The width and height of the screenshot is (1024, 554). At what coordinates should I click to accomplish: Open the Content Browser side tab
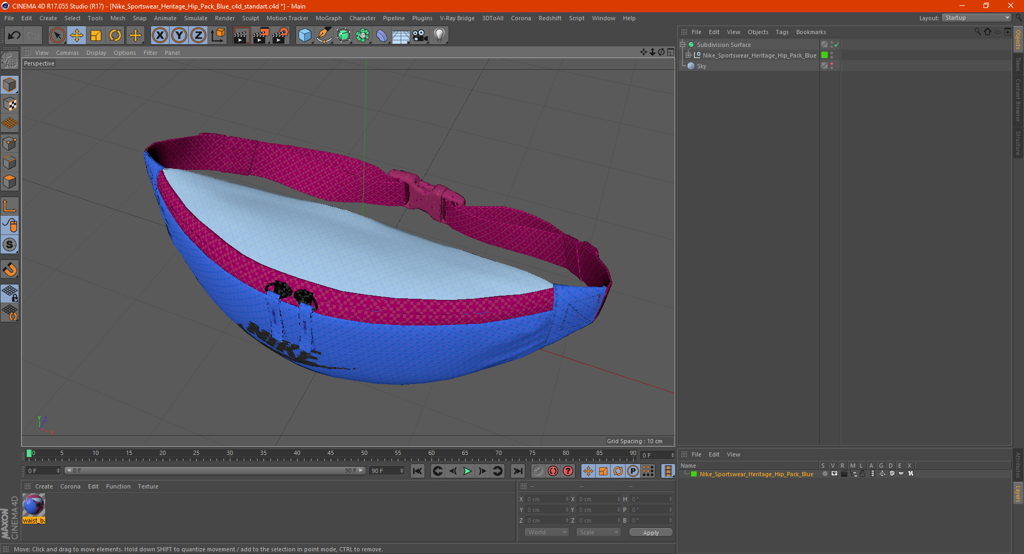(1018, 100)
